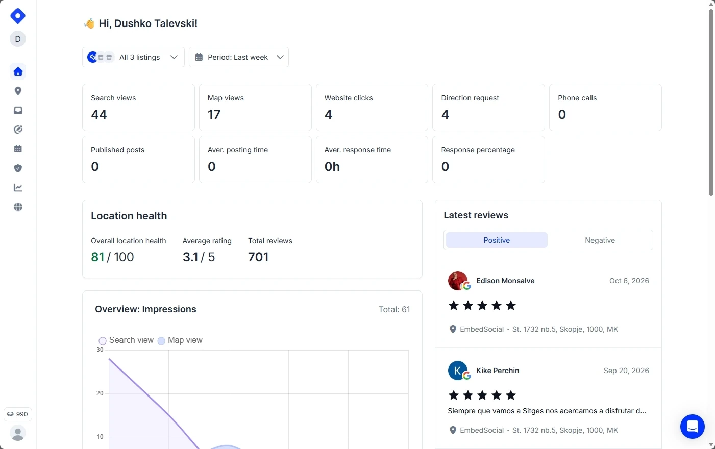Screen dimensions: 715x449
Task: Open the line chart analytics icon
Action: [18, 188]
